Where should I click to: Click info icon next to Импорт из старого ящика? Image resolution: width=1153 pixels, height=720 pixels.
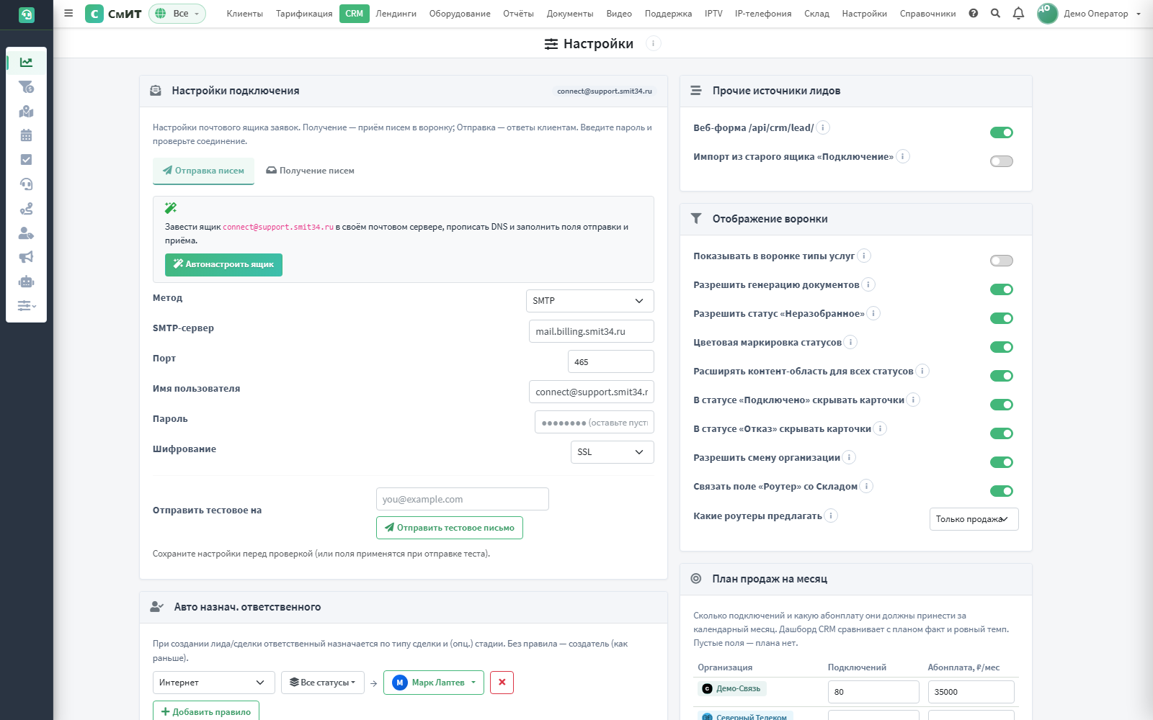(903, 156)
